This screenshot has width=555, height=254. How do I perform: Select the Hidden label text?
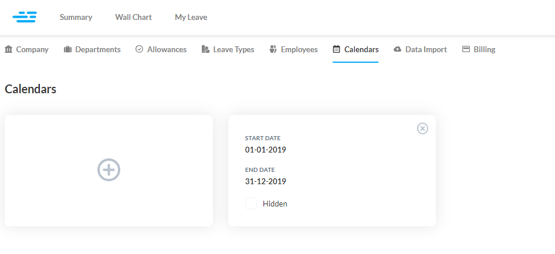pyautogui.click(x=275, y=204)
